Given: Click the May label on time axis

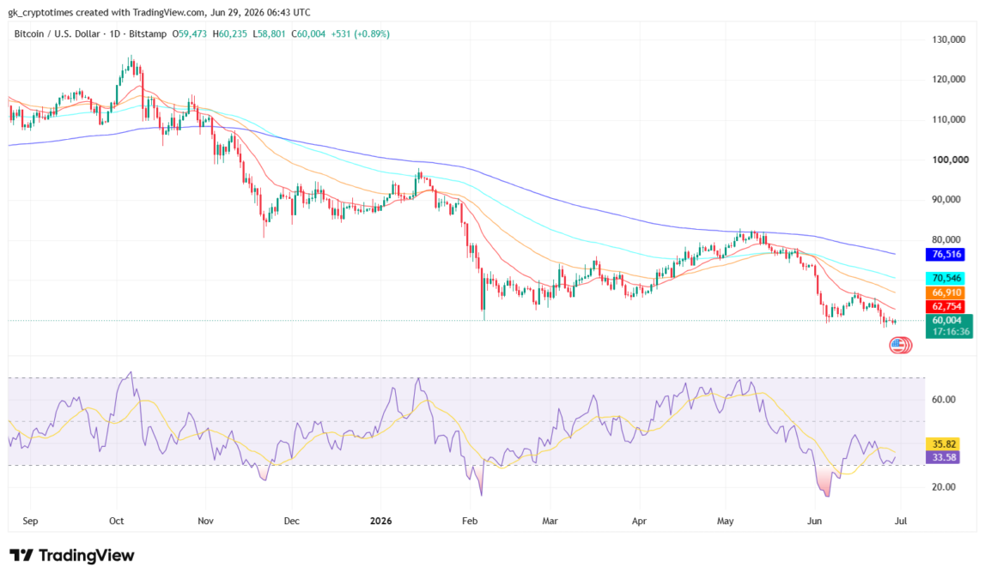Looking at the screenshot, I should pos(725,522).
